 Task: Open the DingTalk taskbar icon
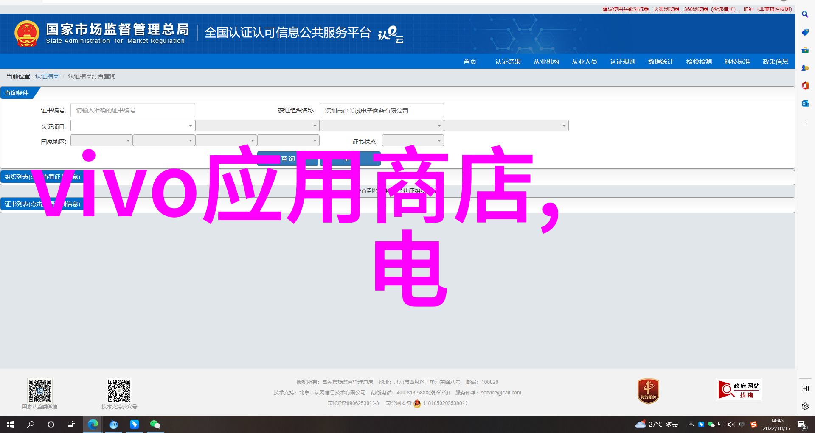pos(134,425)
